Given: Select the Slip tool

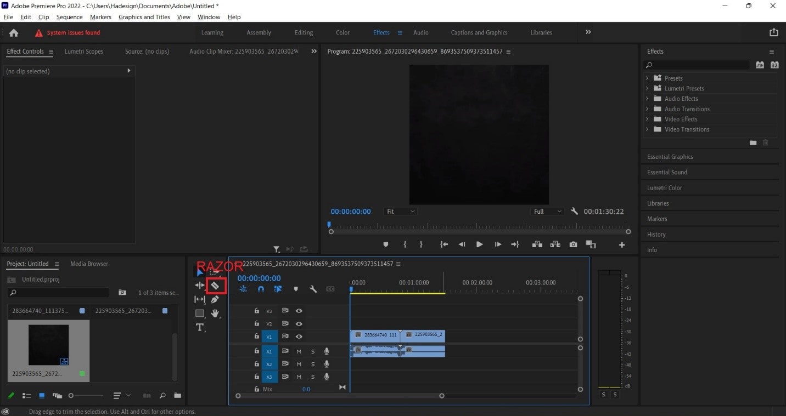Looking at the screenshot, I should click(x=200, y=299).
